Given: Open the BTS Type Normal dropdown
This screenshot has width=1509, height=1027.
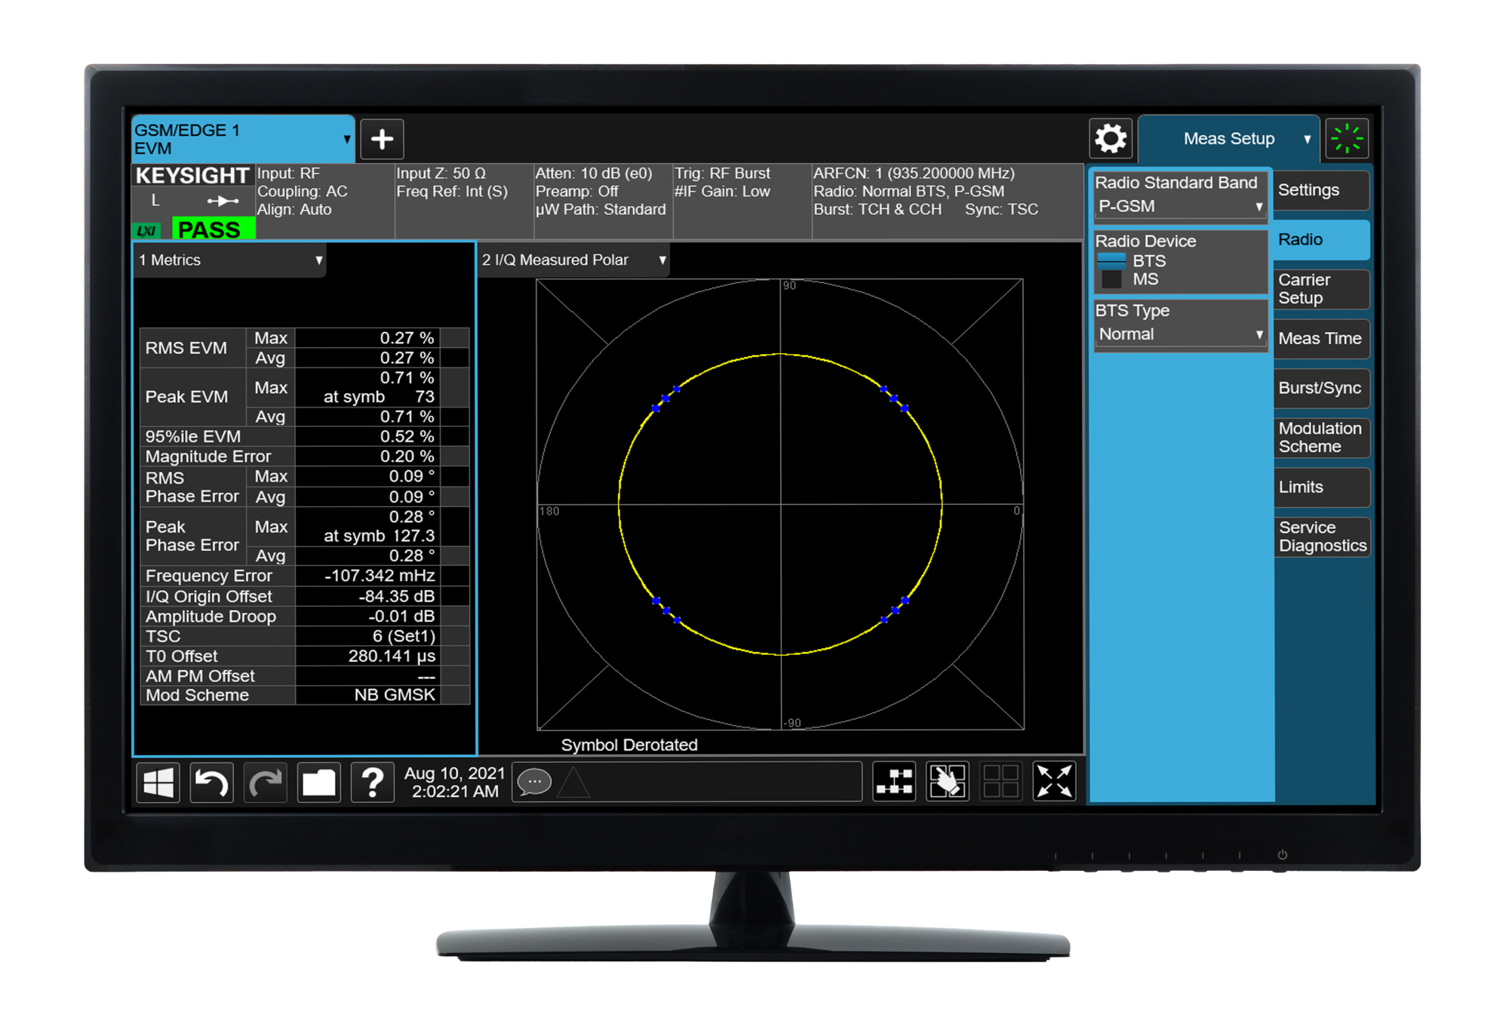Looking at the screenshot, I should 1180,334.
